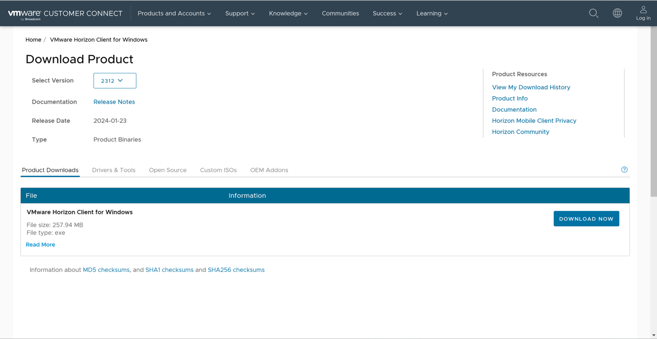Expand the Support dropdown
Screen dimensions: 657x339
(240, 13)
